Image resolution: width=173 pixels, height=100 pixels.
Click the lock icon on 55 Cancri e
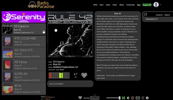44,32
